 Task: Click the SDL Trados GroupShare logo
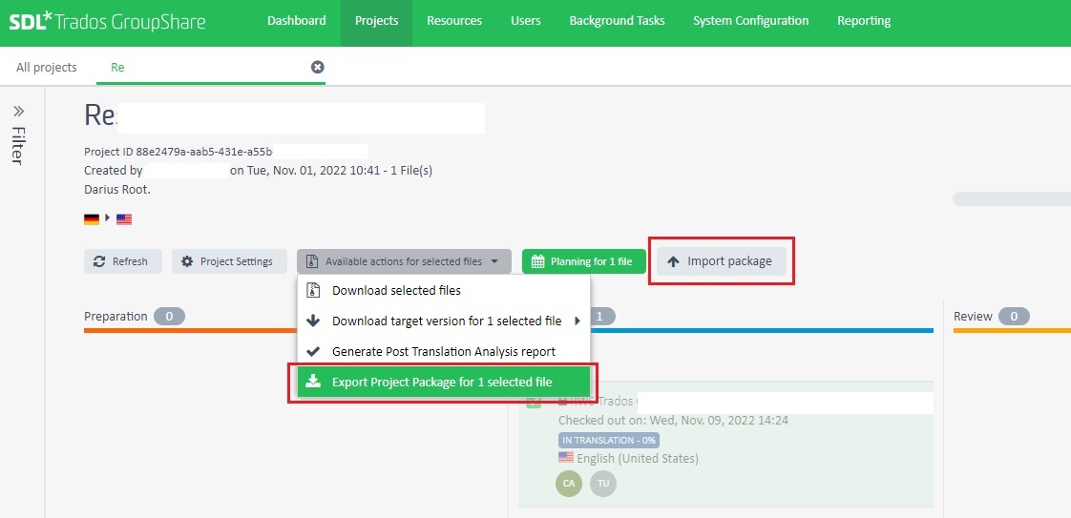point(107,22)
